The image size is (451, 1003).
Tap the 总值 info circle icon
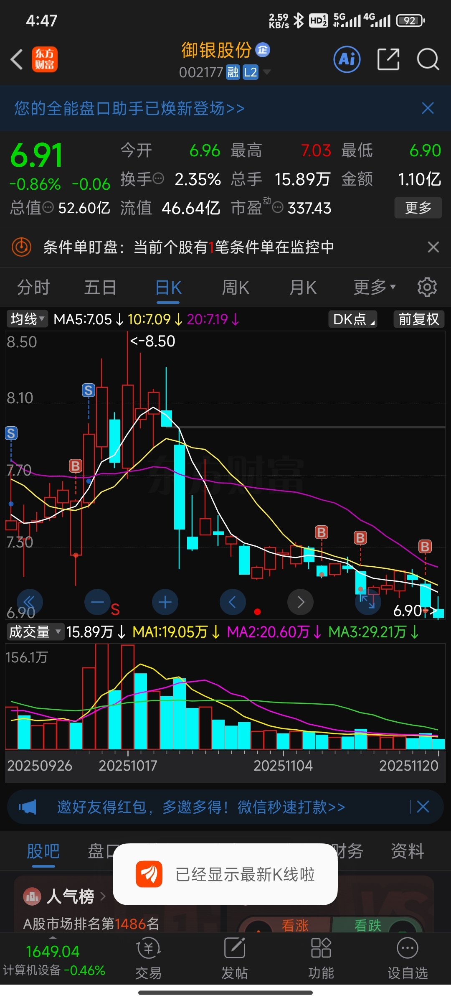click(x=48, y=207)
